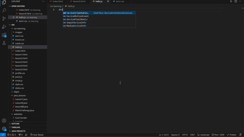Open Source Control view
Viewport: 244px width, 137px height.
(4, 19)
